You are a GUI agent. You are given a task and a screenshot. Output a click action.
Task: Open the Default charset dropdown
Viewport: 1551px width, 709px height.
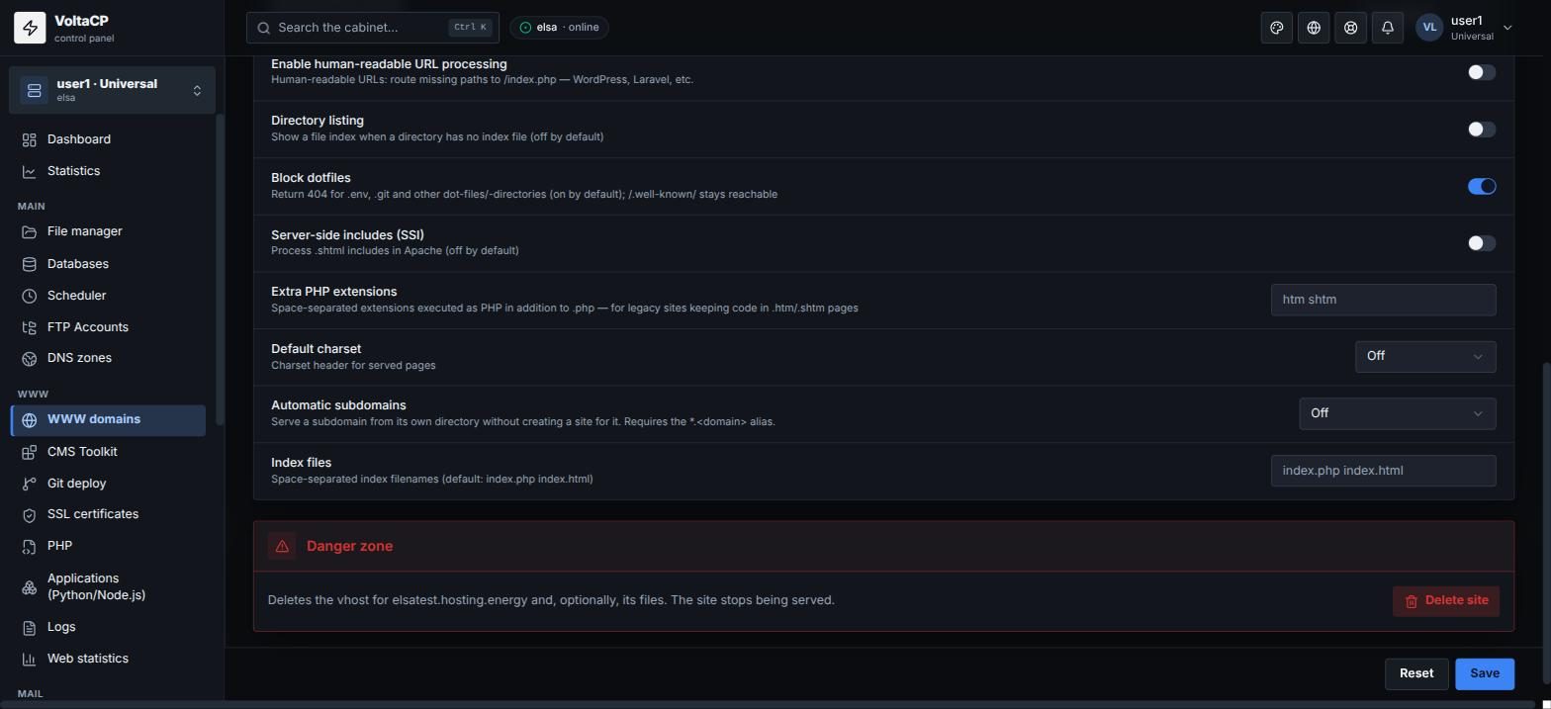(1424, 356)
